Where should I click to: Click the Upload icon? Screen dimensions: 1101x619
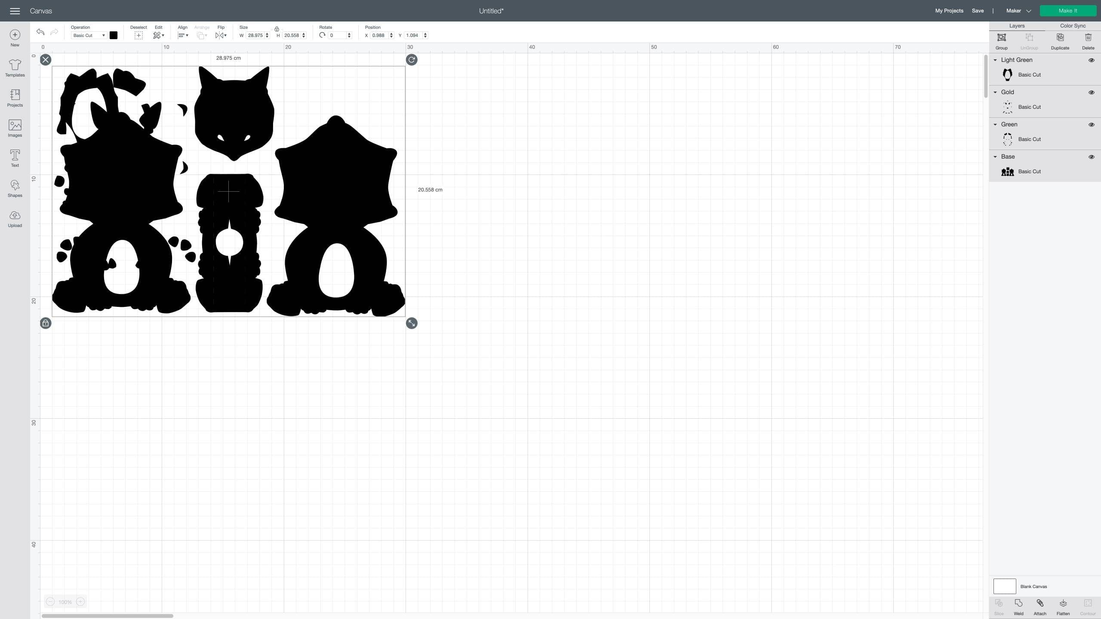tap(15, 215)
